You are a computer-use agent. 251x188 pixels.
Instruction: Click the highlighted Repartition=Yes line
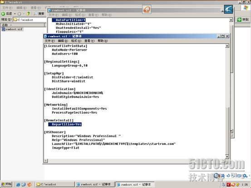pyautogui.click(x=65, y=124)
